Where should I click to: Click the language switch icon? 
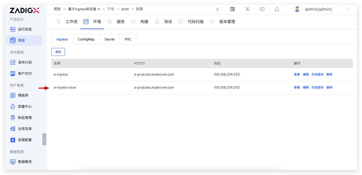pyautogui.click(x=233, y=9)
